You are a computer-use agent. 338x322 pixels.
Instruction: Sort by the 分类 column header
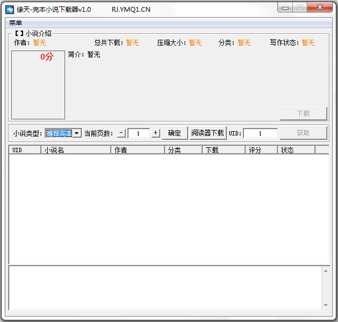coord(183,150)
